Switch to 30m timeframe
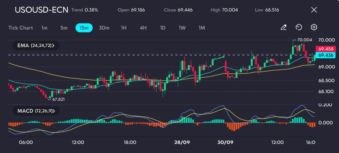This screenshot has width=339, height=153. (104, 28)
